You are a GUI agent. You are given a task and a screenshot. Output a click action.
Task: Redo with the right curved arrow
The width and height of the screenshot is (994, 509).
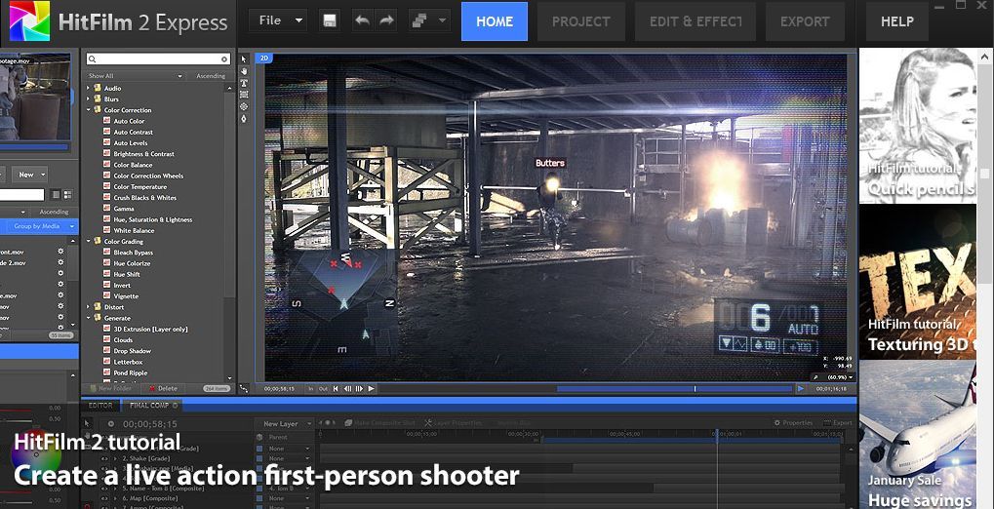pyautogui.click(x=386, y=20)
